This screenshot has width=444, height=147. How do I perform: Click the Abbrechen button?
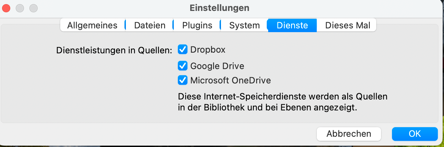pyautogui.click(x=349, y=134)
